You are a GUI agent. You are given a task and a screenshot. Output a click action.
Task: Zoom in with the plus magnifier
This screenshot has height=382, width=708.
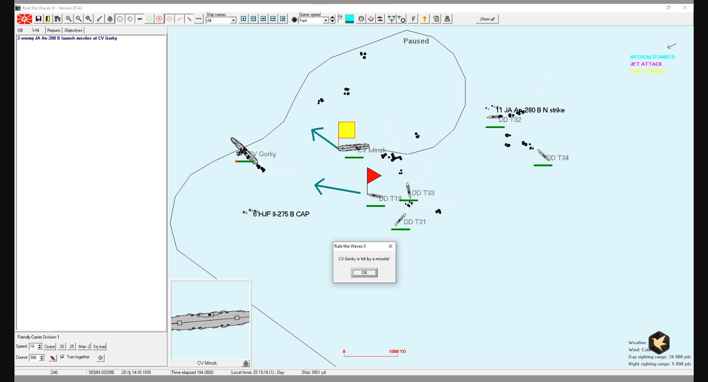tap(69, 19)
